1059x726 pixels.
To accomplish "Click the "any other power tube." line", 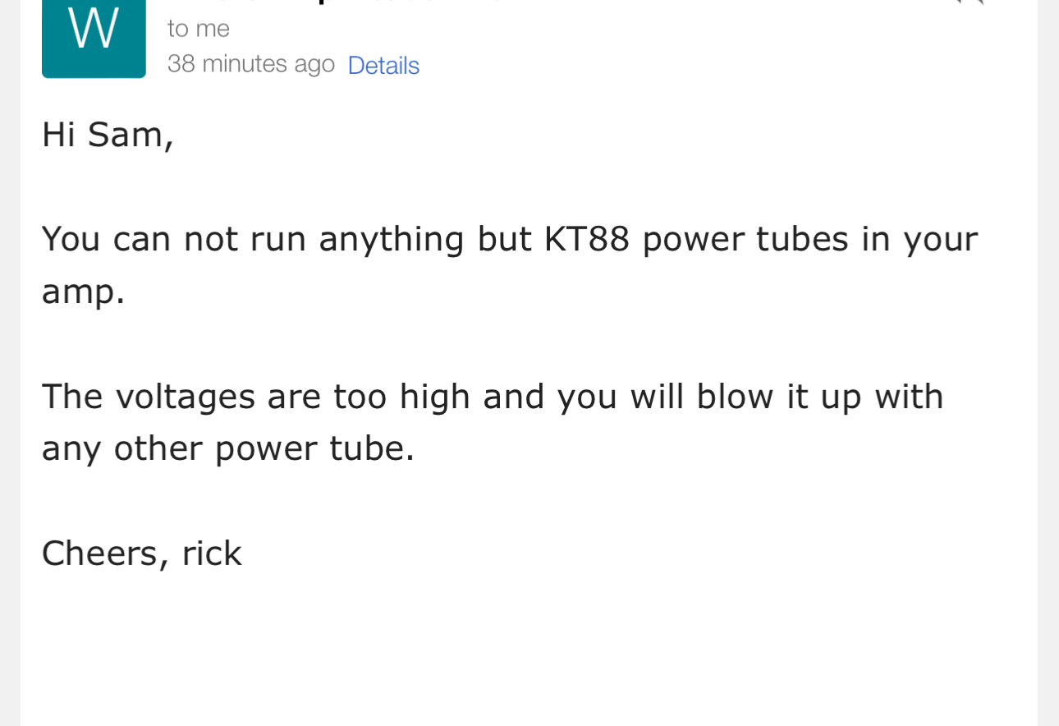I will (227, 448).
